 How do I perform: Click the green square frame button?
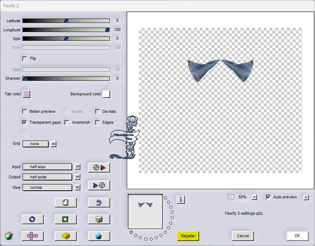click(x=65, y=219)
